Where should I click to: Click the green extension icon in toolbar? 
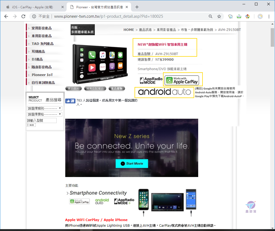tap(239, 16)
